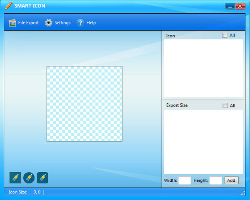Select the circle shape icon style
The height and width of the screenshot is (200, 250).
pyautogui.click(x=29, y=178)
